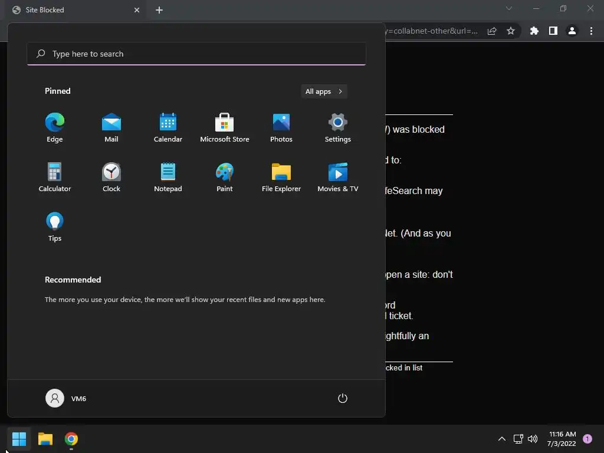Focus the Type here to search box
This screenshot has width=604, height=453.
[196, 54]
